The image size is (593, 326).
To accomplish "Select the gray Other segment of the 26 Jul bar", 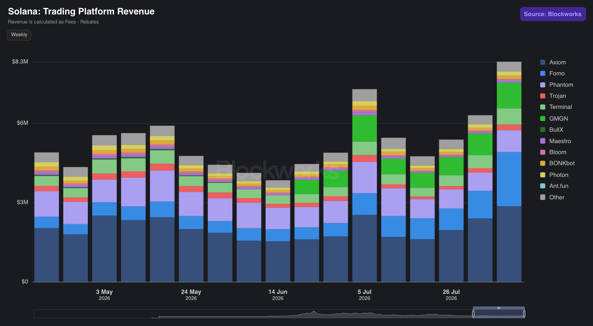I will 451,144.
